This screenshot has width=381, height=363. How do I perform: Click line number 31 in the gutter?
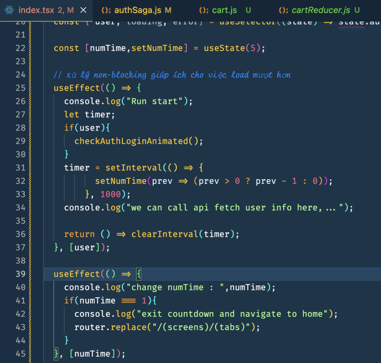pyautogui.click(x=20, y=168)
